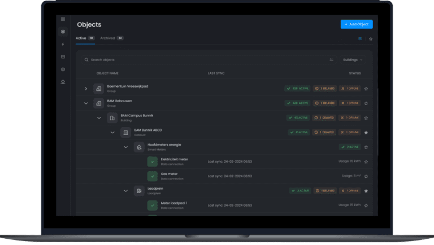Click the Hoofdmeters energie smart meter icon
This screenshot has width=434, height=245.
138,147
